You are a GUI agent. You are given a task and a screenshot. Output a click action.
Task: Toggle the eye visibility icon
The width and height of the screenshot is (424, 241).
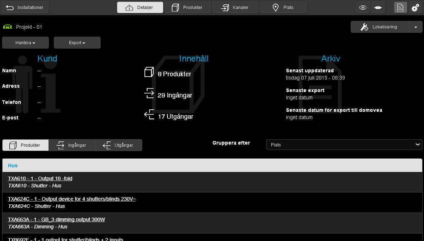(363, 8)
